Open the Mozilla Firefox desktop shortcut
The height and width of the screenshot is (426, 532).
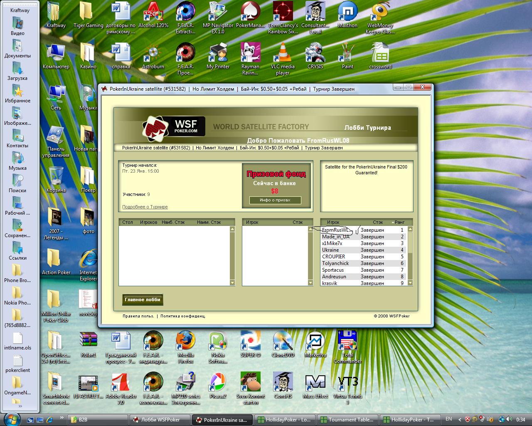[x=185, y=342]
